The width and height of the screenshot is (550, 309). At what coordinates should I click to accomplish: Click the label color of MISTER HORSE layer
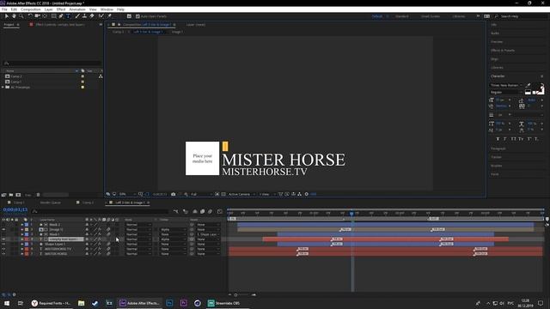(27, 254)
